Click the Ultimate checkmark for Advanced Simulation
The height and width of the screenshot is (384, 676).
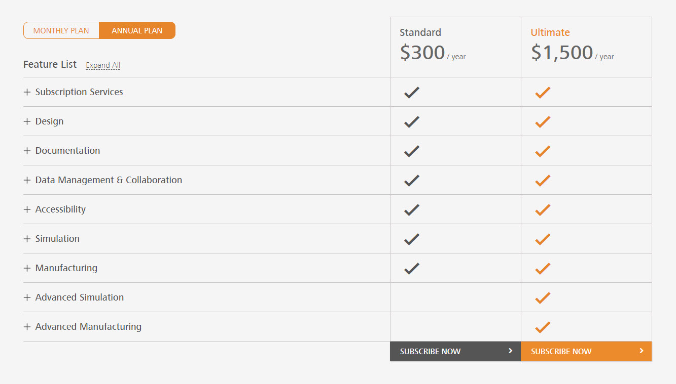click(x=543, y=297)
